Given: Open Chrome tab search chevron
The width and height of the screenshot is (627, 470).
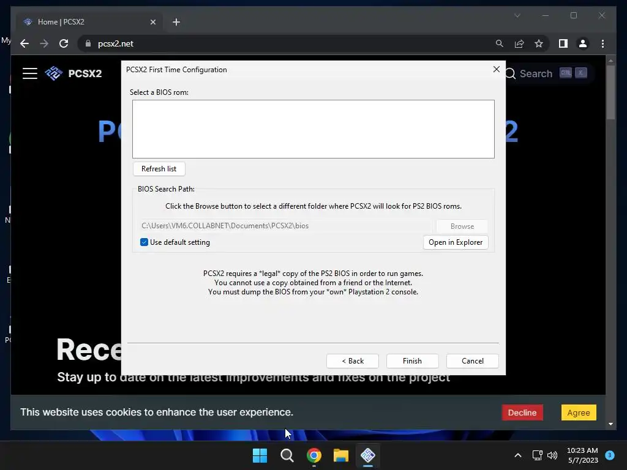Looking at the screenshot, I should tap(517, 15).
